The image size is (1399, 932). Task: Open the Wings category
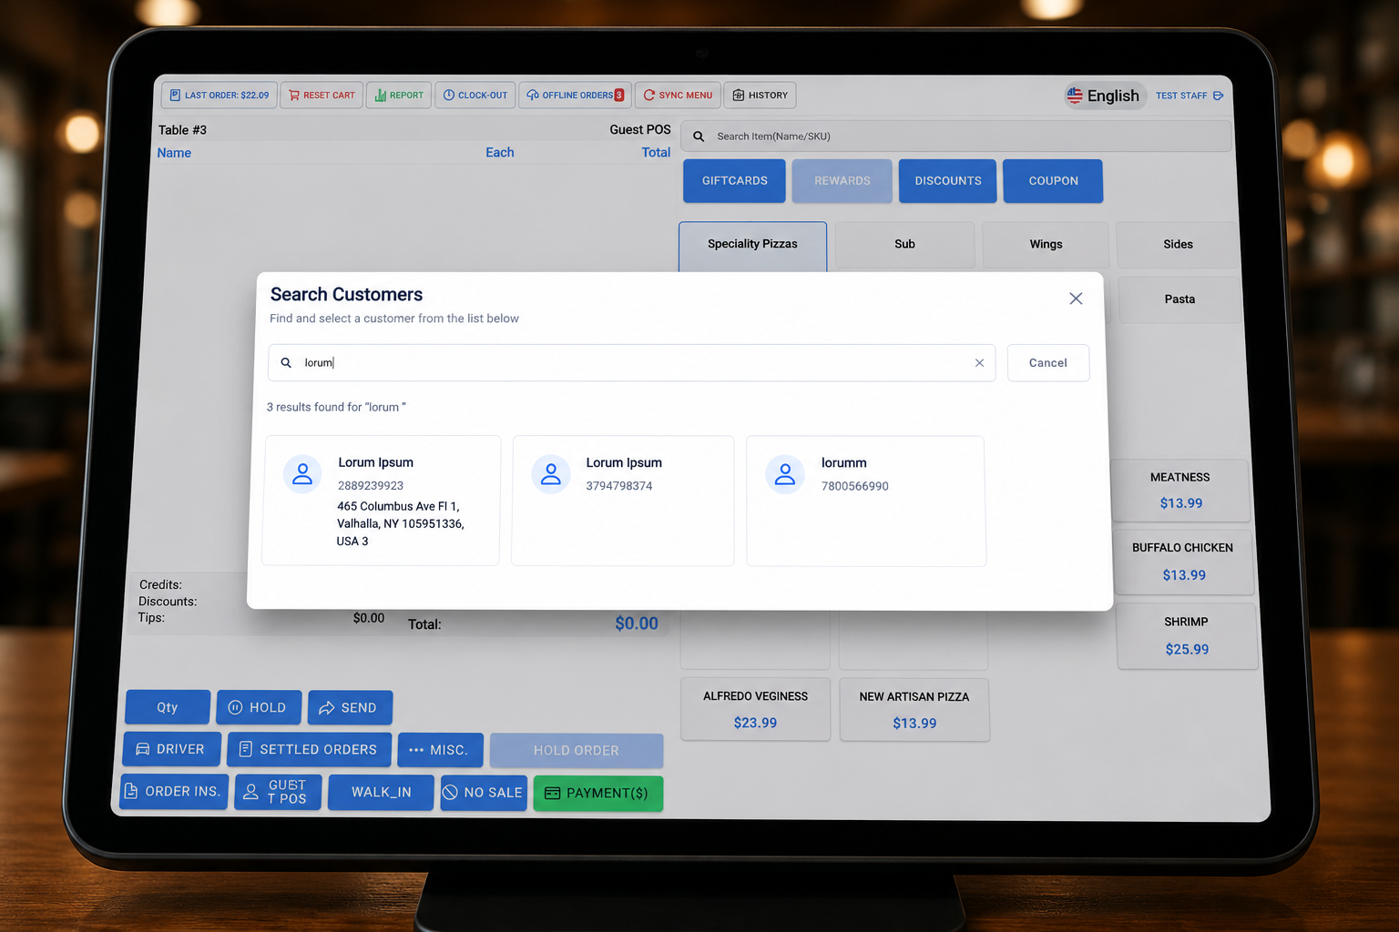(x=1046, y=244)
